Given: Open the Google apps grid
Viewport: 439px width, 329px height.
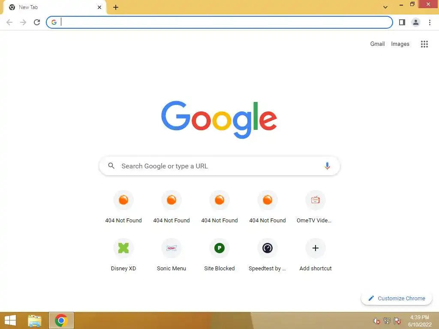Looking at the screenshot, I should pyautogui.click(x=424, y=44).
